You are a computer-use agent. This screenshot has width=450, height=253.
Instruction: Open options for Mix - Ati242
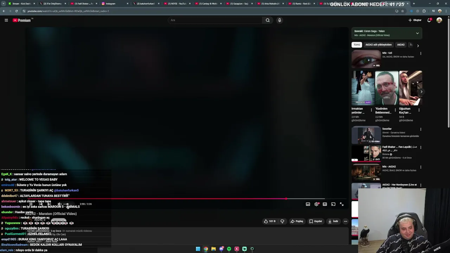[420, 167]
